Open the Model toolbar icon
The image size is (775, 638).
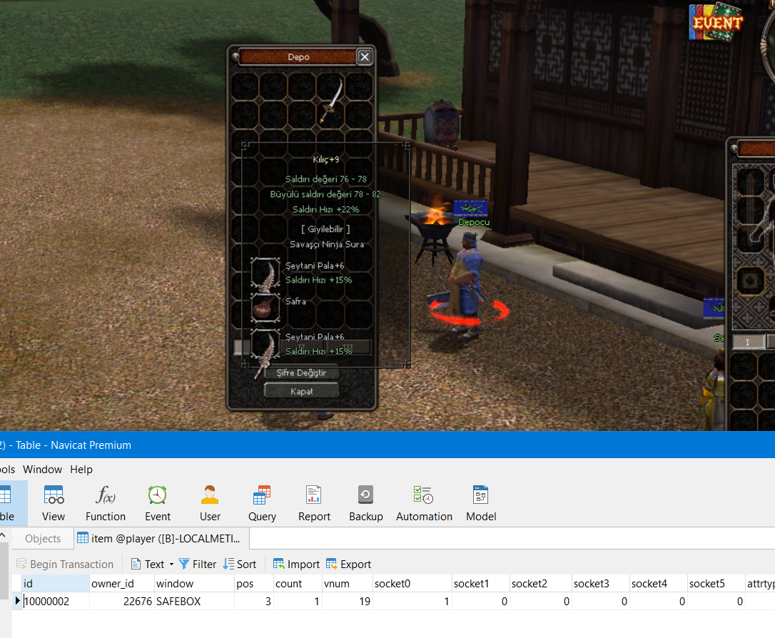pos(481,503)
